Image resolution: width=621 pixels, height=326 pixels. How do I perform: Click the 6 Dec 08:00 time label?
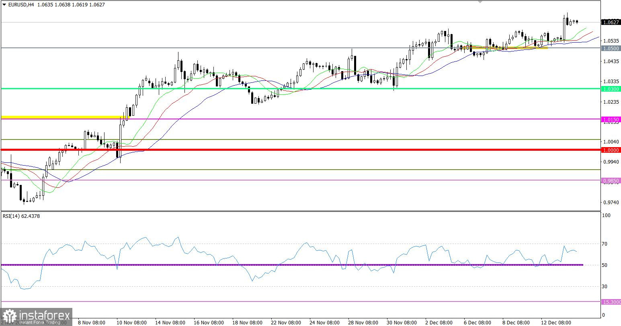[477, 322]
